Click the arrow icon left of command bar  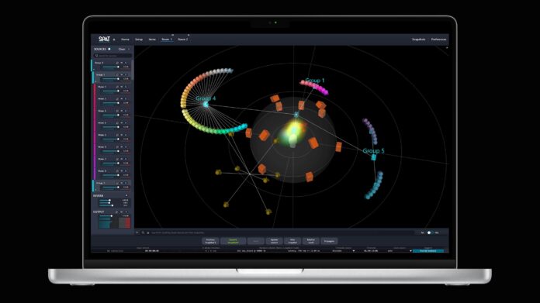[x=137, y=232]
